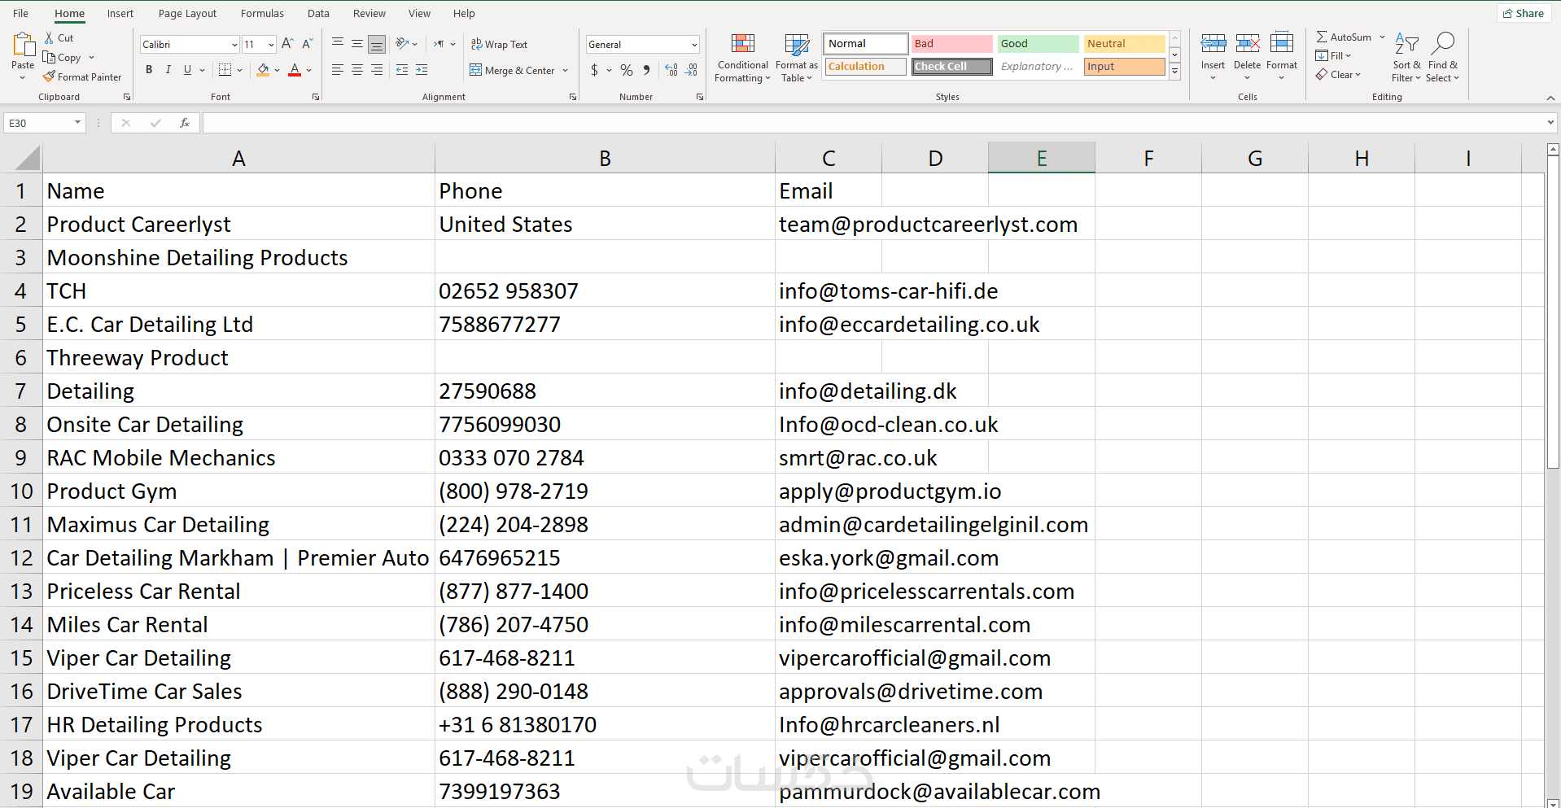
Task: Apply the Input cell style
Action: click(x=1125, y=66)
